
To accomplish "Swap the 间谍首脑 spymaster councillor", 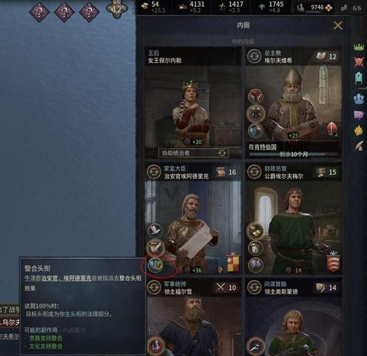I will pyautogui.click(x=254, y=287).
